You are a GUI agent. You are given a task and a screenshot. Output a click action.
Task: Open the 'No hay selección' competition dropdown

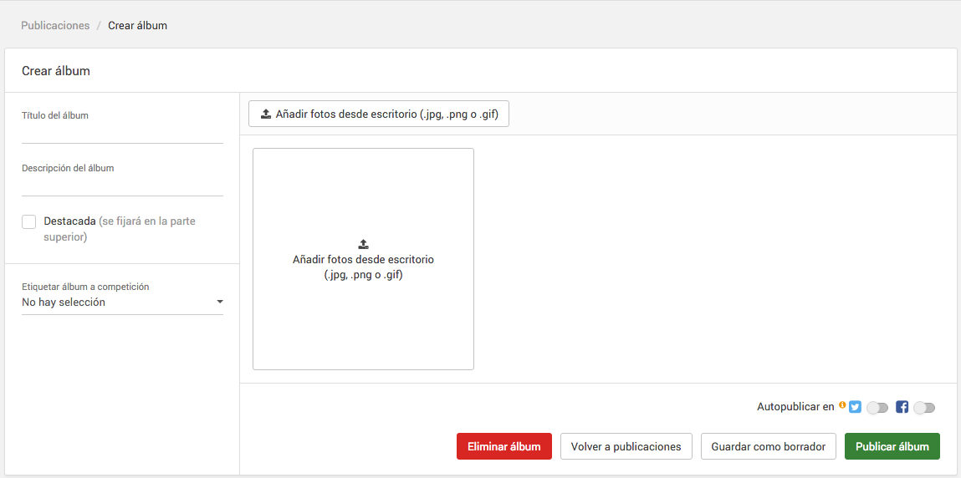click(x=117, y=303)
